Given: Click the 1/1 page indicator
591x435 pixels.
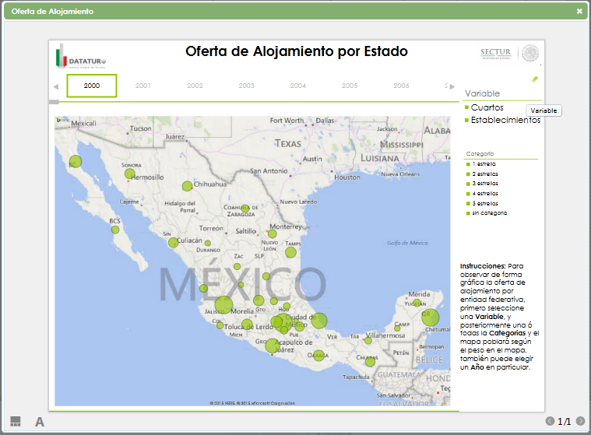Looking at the screenshot, I should (x=565, y=422).
